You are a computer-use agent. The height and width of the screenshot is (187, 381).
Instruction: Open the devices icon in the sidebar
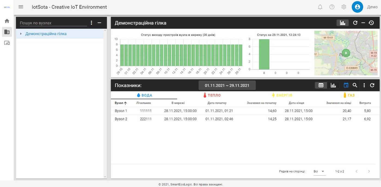coord(7,43)
